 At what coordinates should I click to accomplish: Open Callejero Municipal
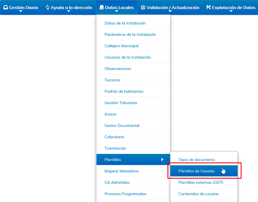121,46
